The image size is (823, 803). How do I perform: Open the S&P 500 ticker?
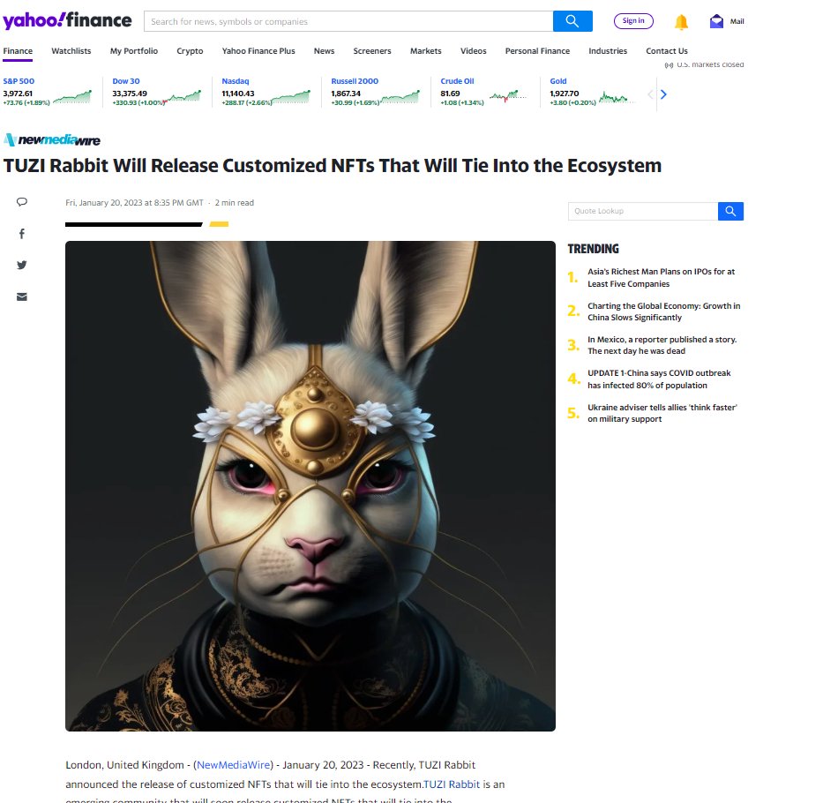[x=19, y=81]
